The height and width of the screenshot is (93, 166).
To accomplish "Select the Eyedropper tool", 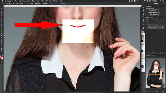I will (x=2, y=20).
